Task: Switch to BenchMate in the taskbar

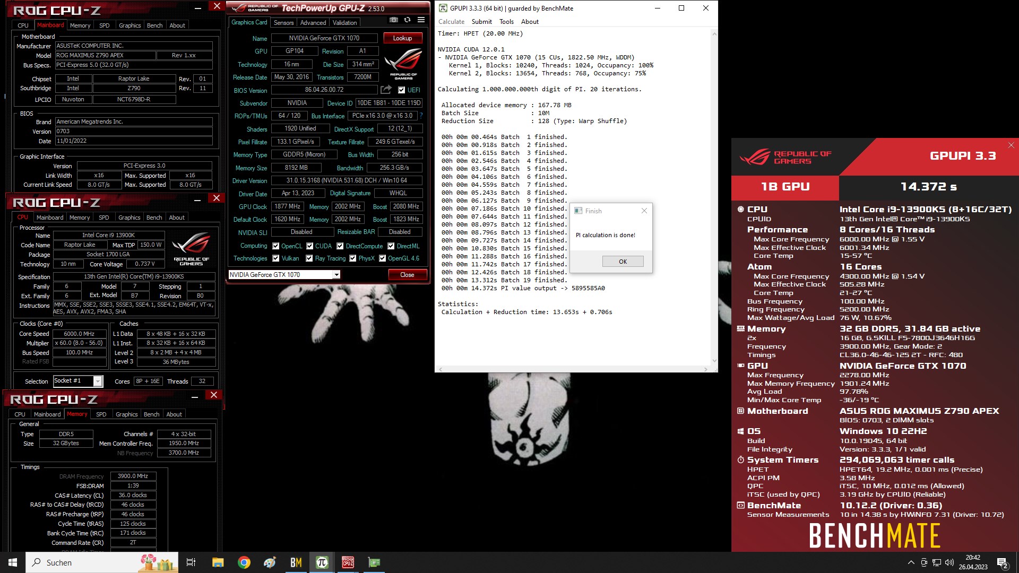Action: (x=296, y=562)
